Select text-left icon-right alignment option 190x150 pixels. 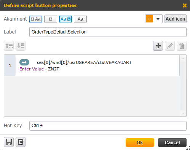coord(65,19)
